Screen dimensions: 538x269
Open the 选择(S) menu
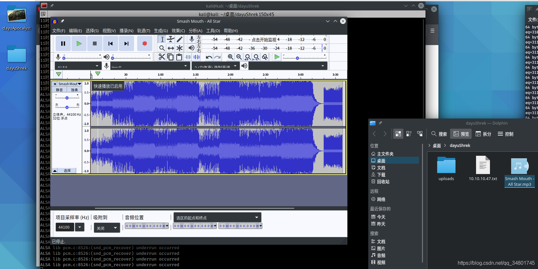[92, 31]
